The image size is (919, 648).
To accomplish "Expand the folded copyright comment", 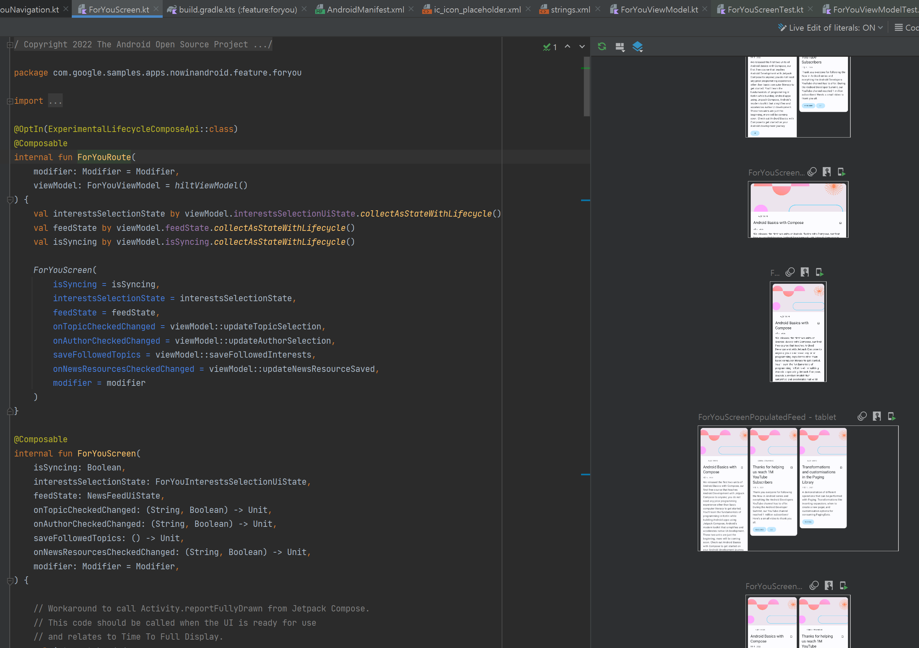I will point(10,45).
